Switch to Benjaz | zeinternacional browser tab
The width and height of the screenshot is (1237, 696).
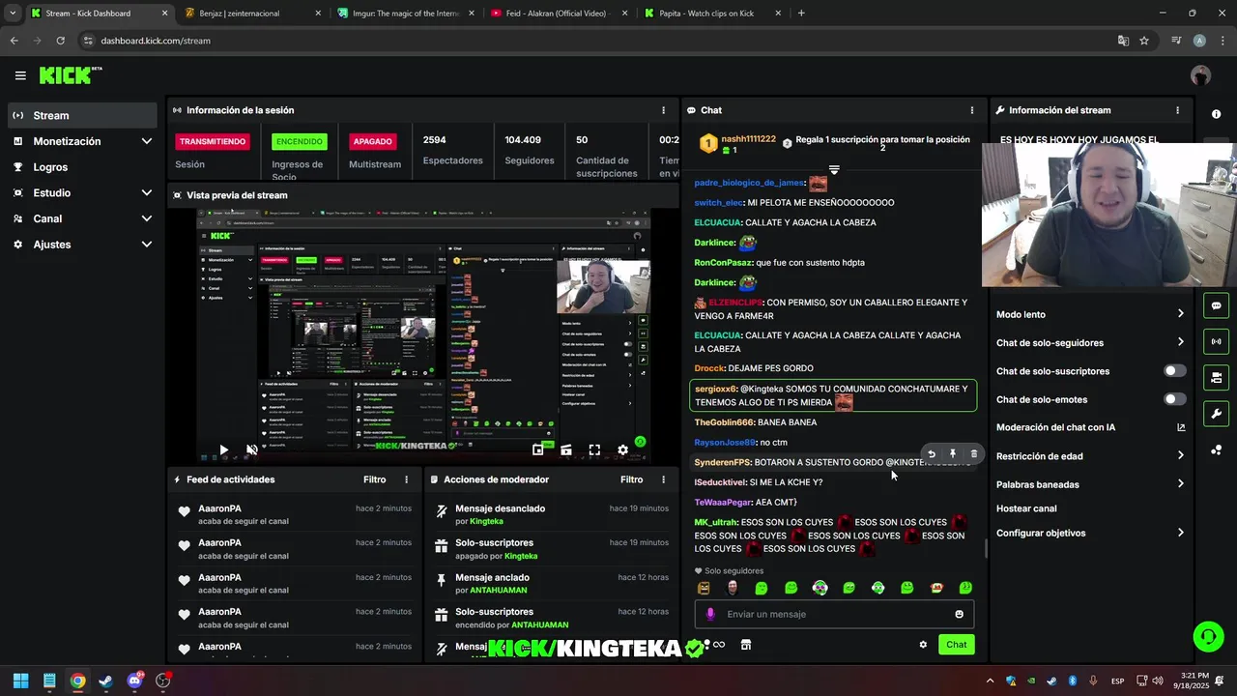click(253, 14)
